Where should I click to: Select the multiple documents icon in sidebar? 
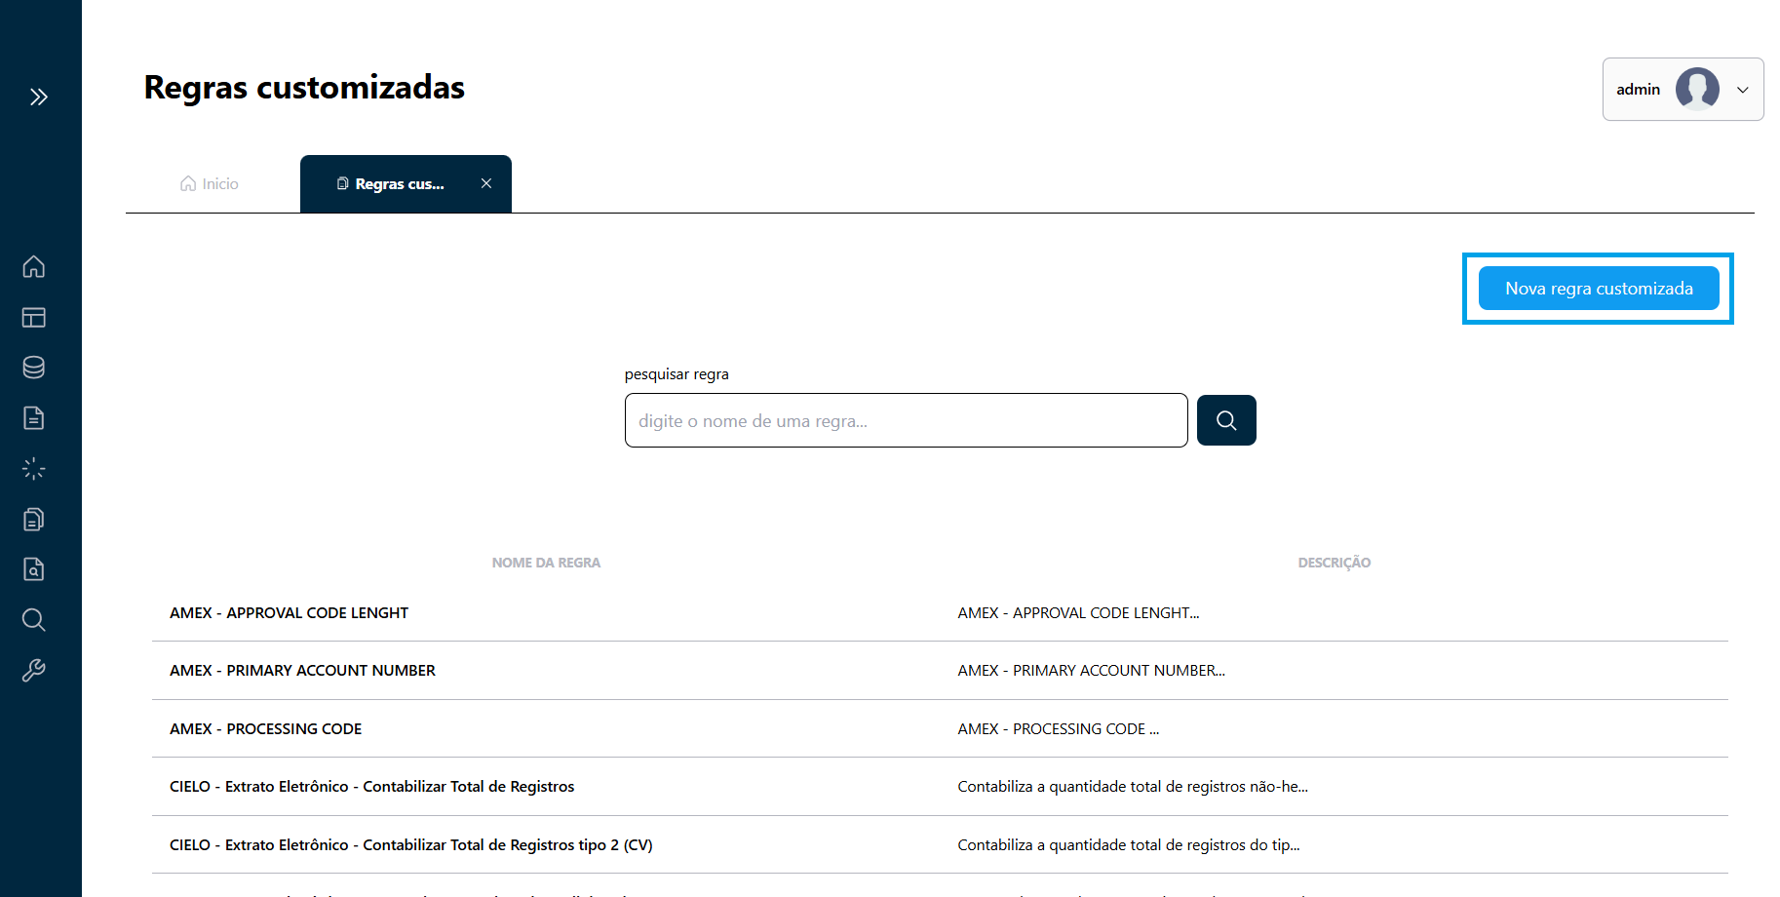(x=33, y=519)
